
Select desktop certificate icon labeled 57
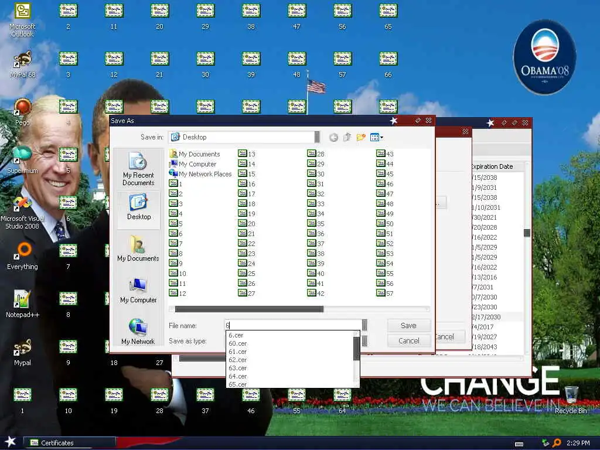pos(342,64)
